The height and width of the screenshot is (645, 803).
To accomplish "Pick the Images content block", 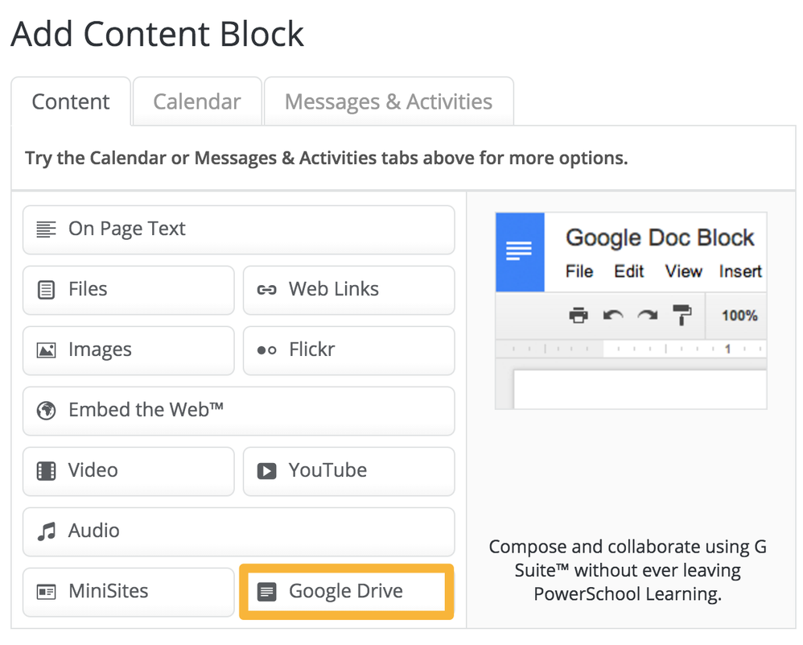I will 129,351.
